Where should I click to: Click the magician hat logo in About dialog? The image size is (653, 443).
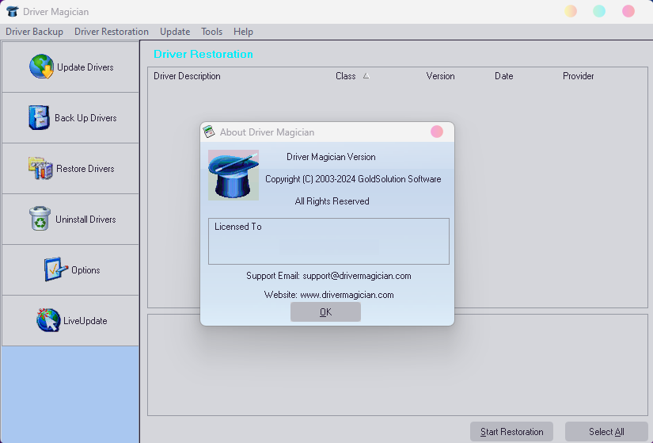point(233,175)
